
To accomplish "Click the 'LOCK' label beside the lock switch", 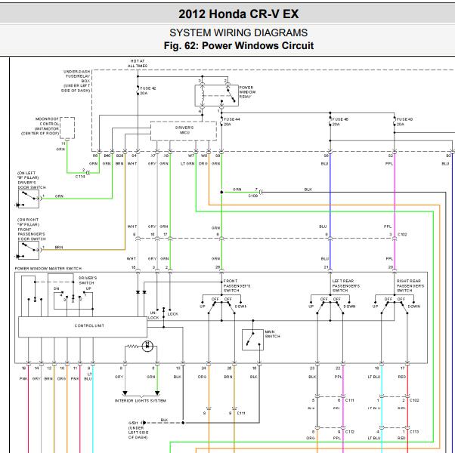I will pos(172,314).
